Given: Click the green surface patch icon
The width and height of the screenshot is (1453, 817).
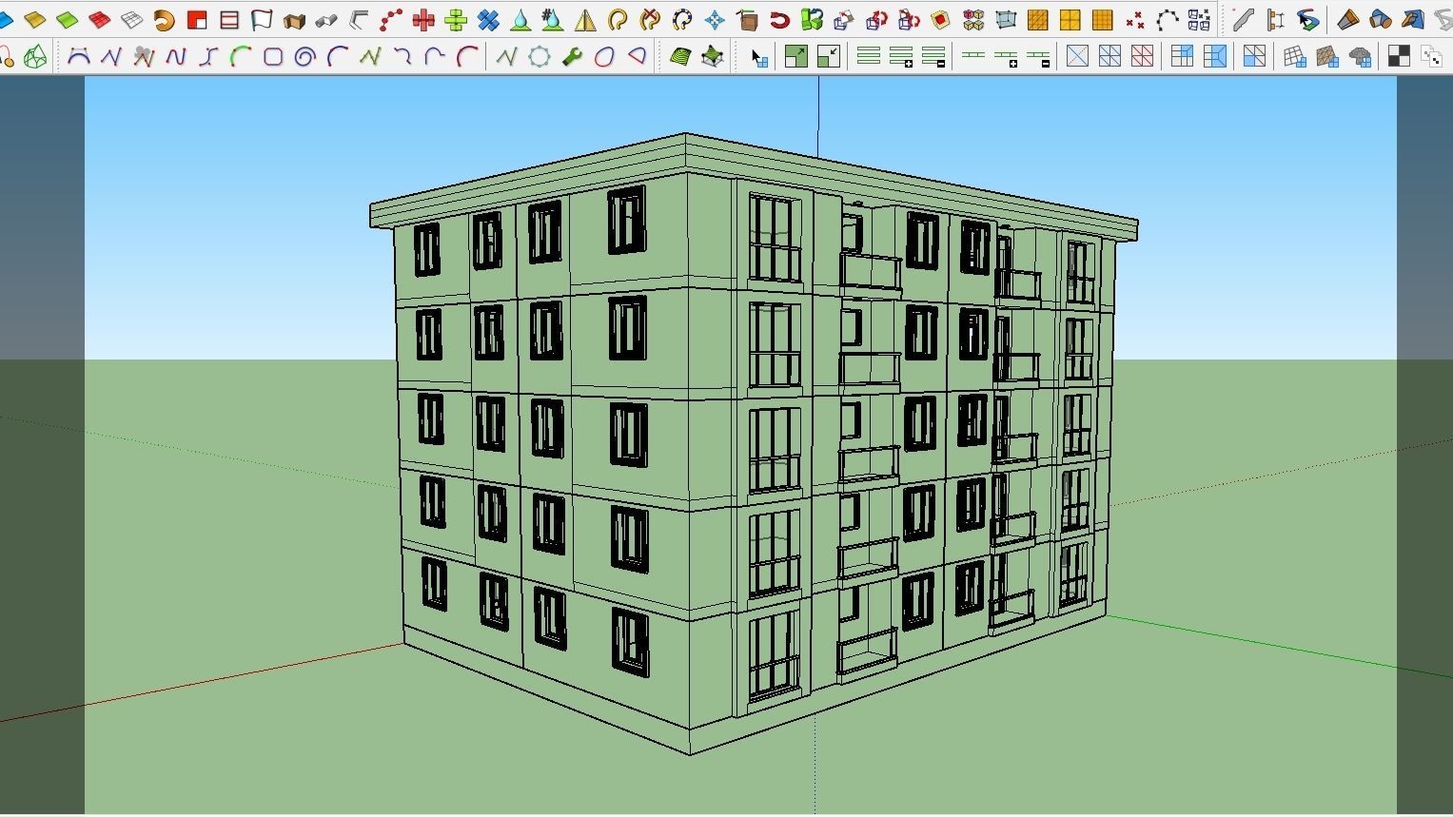Looking at the screenshot, I should (x=68, y=20).
